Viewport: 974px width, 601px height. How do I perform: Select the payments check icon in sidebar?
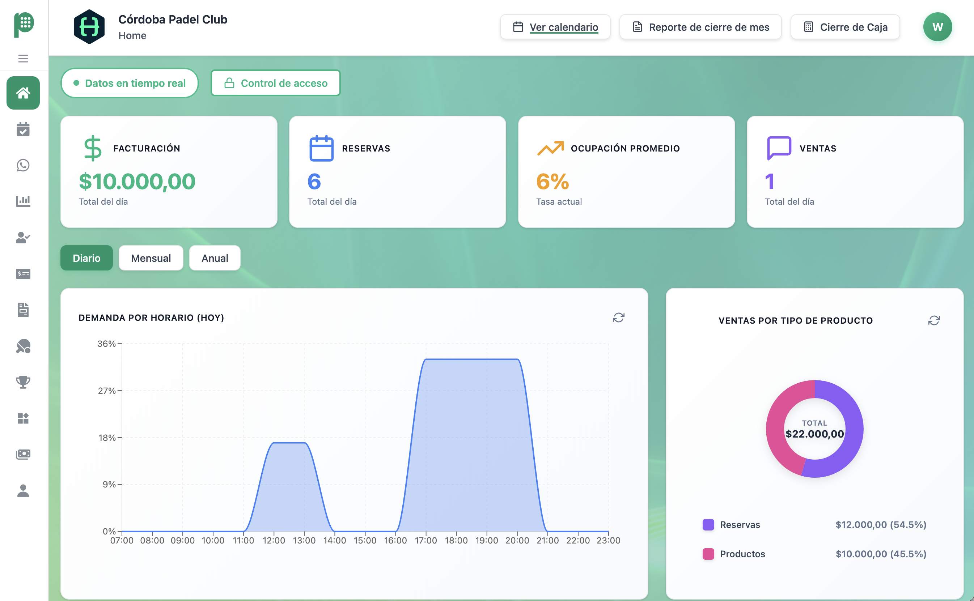click(23, 274)
